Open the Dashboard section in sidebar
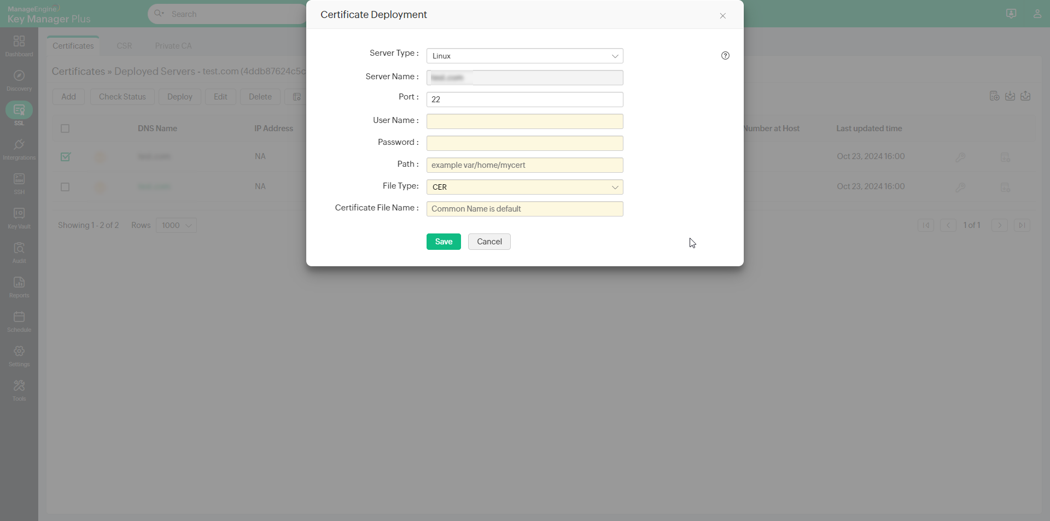This screenshot has height=521, width=1050. point(19,46)
